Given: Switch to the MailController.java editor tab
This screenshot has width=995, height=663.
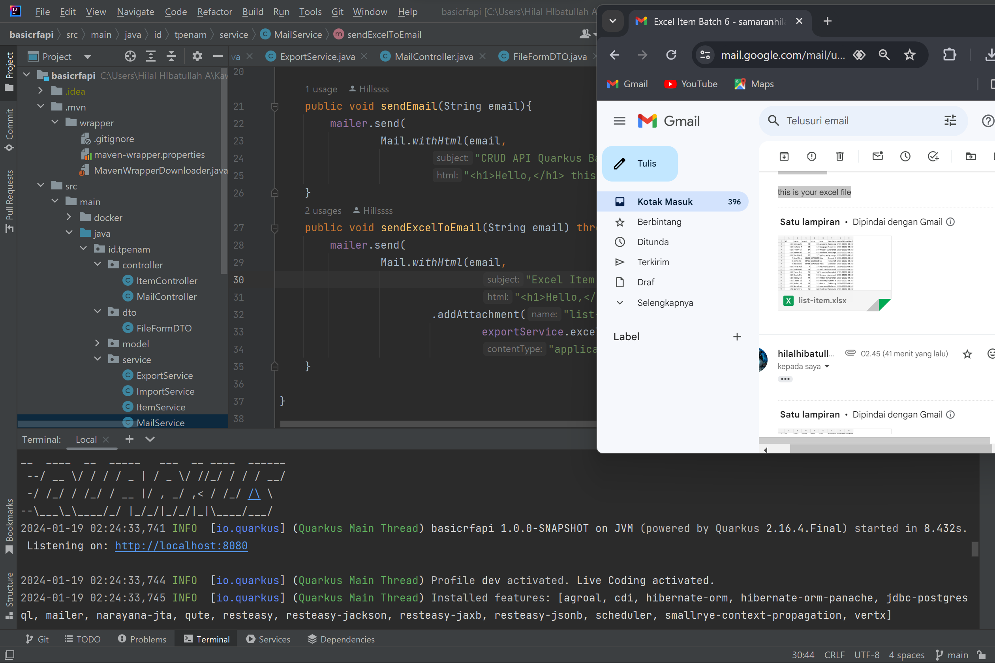Looking at the screenshot, I should click(433, 57).
